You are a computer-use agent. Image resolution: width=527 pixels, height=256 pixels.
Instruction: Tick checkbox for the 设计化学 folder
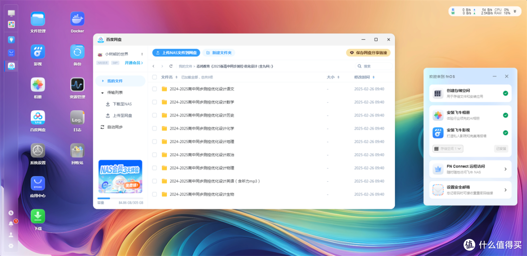click(x=155, y=128)
